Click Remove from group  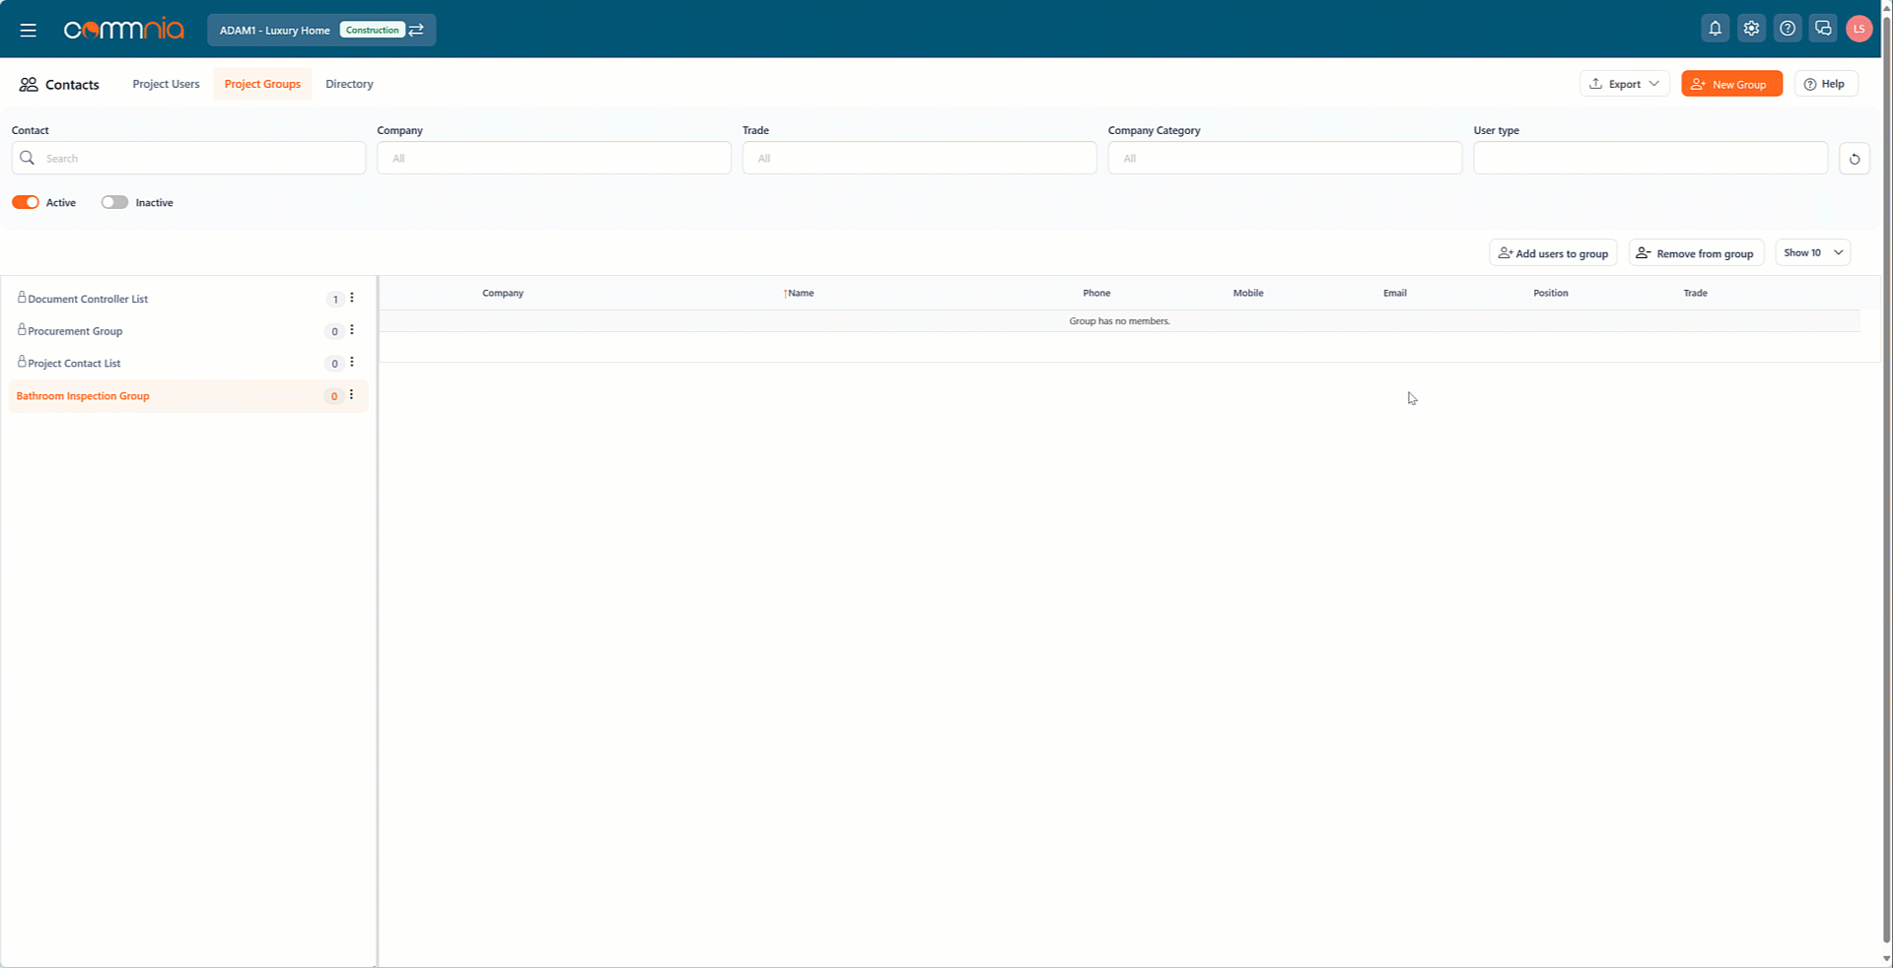tap(1696, 253)
